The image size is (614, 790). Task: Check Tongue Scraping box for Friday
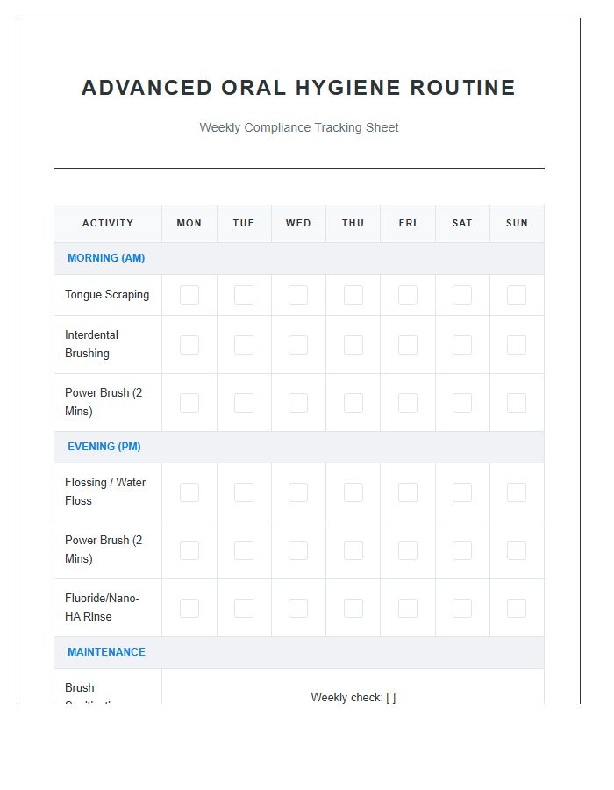click(x=408, y=295)
